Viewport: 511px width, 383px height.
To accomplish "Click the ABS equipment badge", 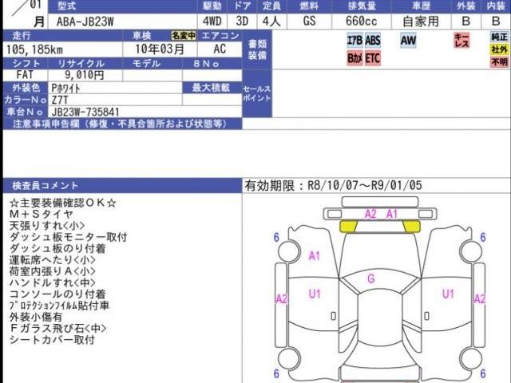I will 373,41.
